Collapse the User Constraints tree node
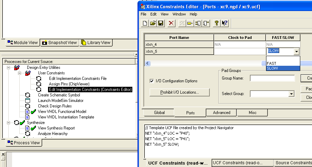The image size is (312, 167). (19, 73)
